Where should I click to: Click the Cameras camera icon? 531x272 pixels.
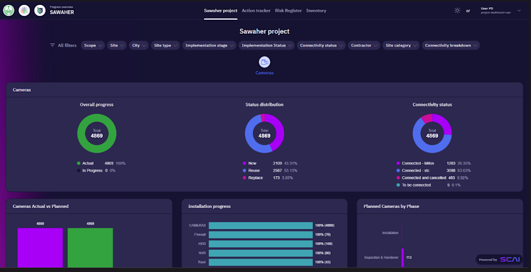pyautogui.click(x=265, y=62)
